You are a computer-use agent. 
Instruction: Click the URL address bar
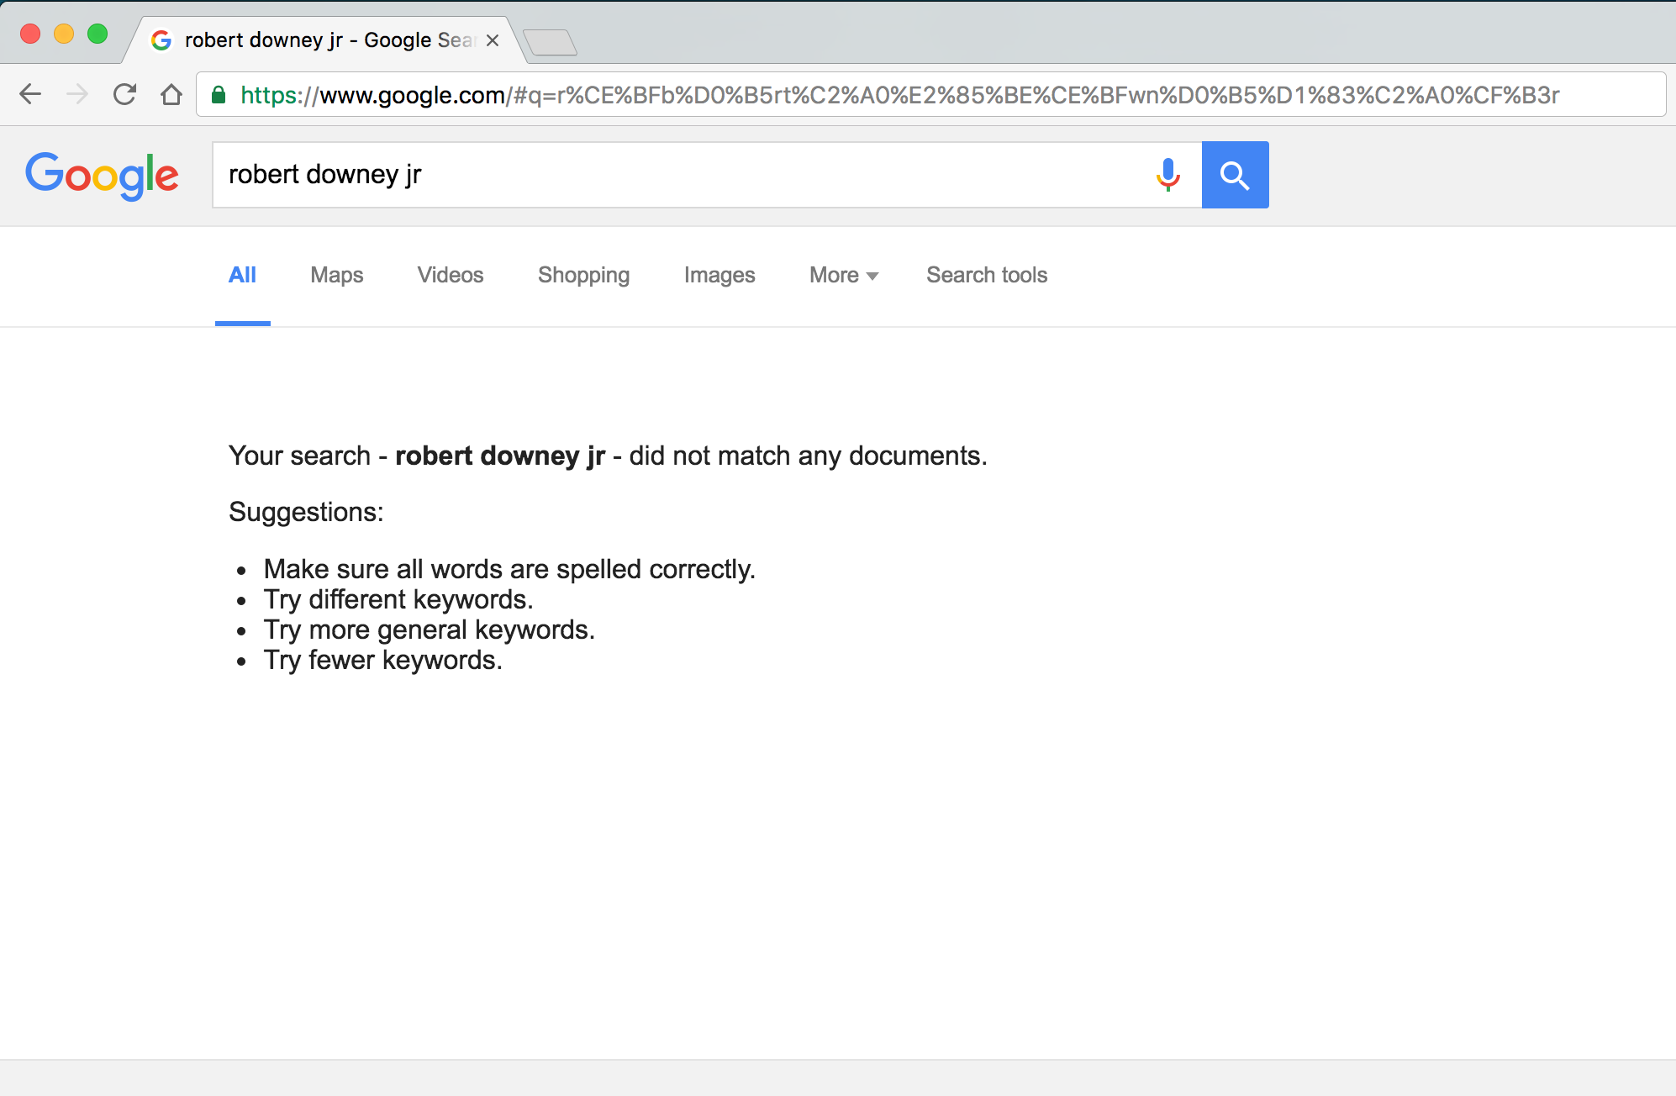[925, 95]
